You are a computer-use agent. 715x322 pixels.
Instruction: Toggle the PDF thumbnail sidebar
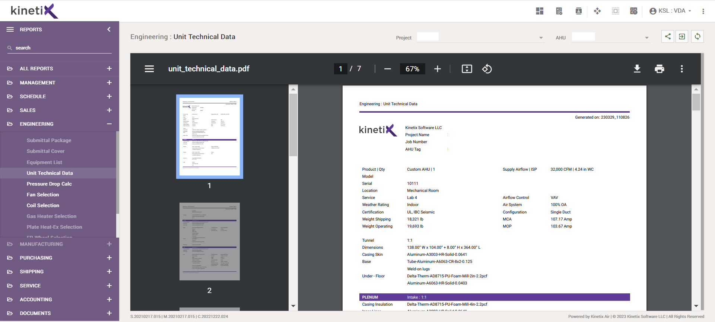point(149,69)
